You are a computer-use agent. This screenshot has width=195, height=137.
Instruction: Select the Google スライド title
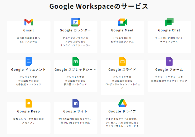pyautogui.click(x=122, y=69)
